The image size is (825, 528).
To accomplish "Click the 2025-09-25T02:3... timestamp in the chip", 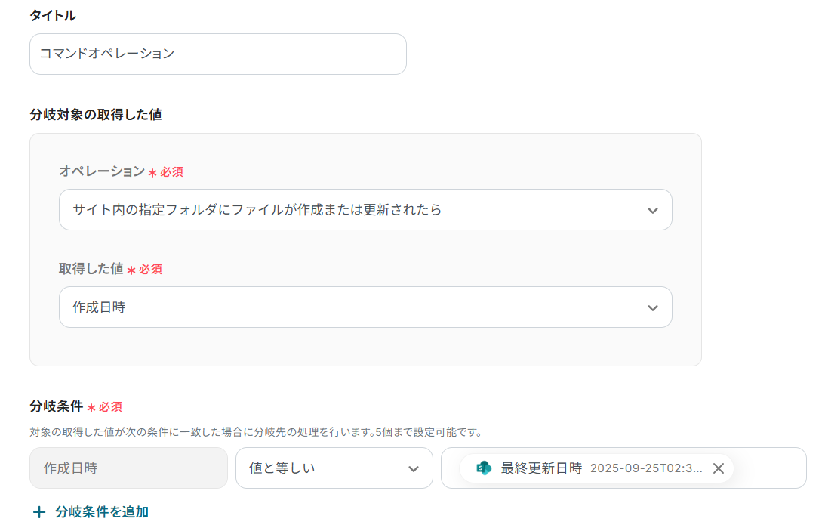I will 646,468.
